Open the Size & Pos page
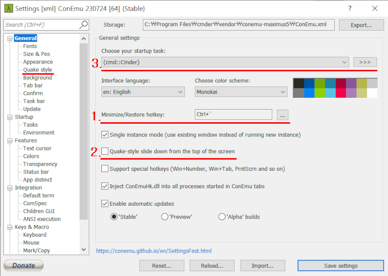 point(37,54)
